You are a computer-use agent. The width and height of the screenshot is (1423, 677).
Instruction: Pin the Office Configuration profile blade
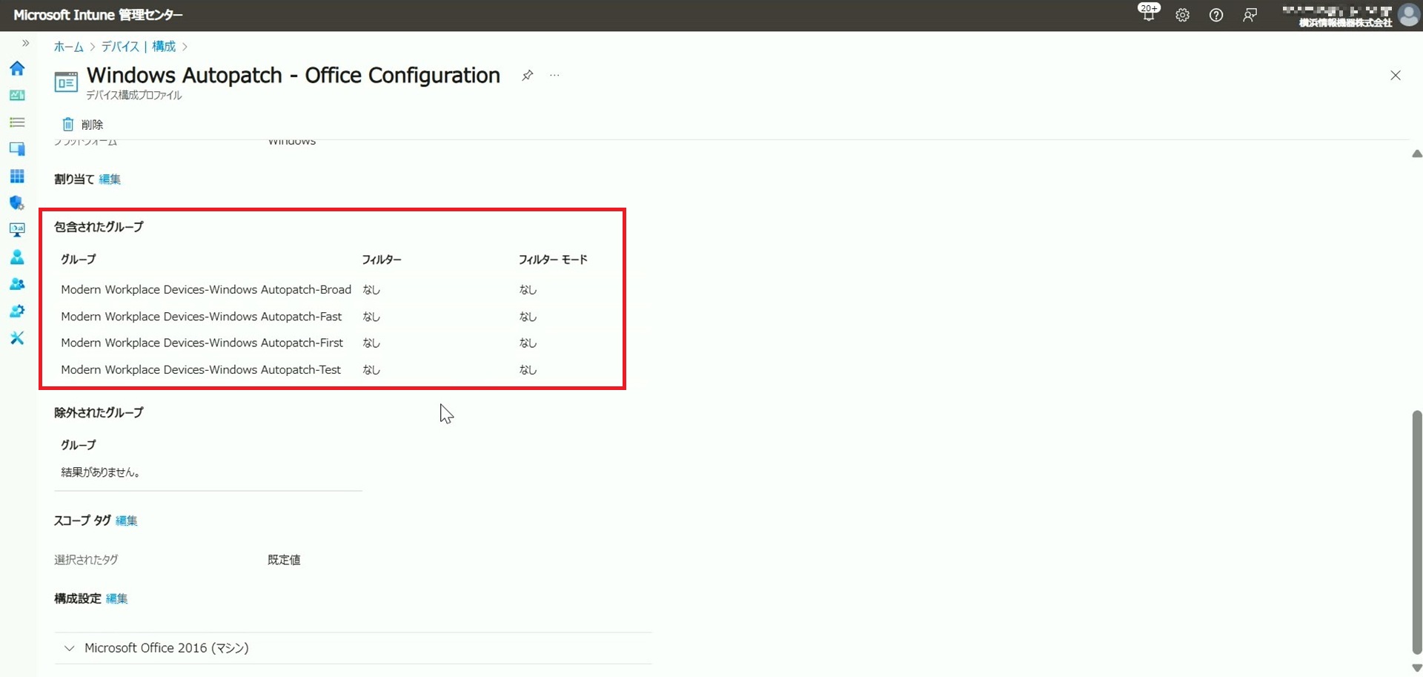click(x=527, y=76)
